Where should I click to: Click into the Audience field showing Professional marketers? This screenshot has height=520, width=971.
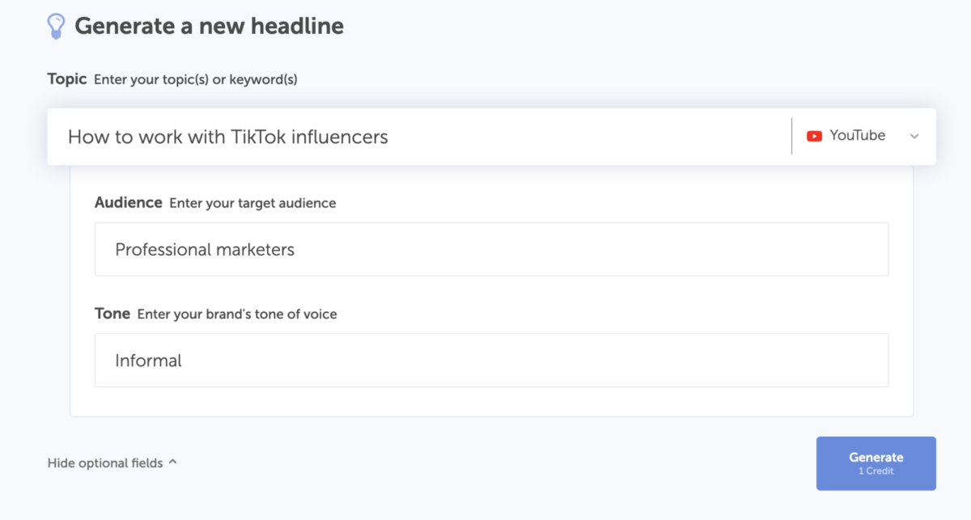491,249
